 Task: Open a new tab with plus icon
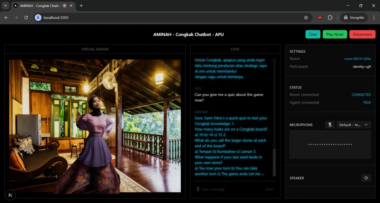click(81, 5)
